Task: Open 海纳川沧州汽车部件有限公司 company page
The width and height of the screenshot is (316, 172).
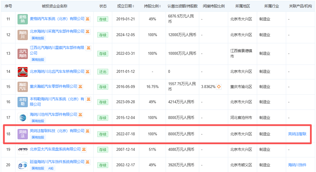Action: click(53, 114)
